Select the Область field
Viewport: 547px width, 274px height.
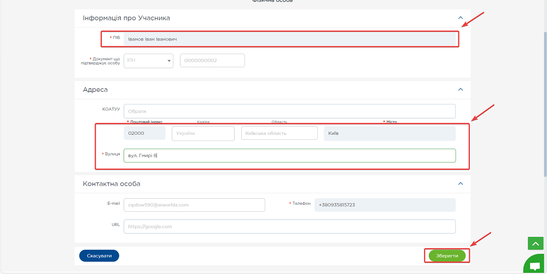279,134
